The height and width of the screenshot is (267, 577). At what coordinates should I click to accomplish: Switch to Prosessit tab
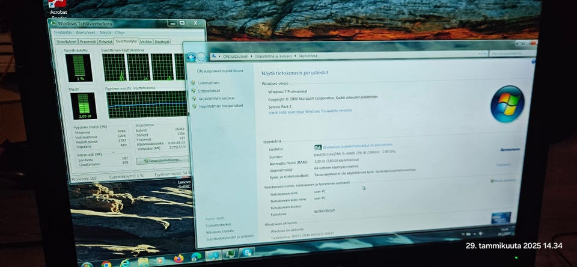(x=88, y=41)
